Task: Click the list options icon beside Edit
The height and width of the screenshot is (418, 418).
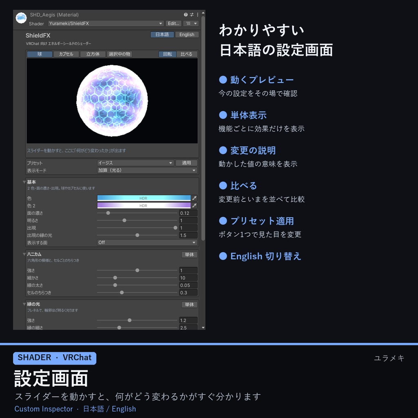Action: [191, 23]
